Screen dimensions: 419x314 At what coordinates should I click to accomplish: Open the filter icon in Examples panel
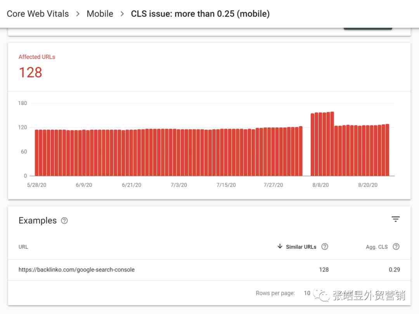pyautogui.click(x=395, y=219)
